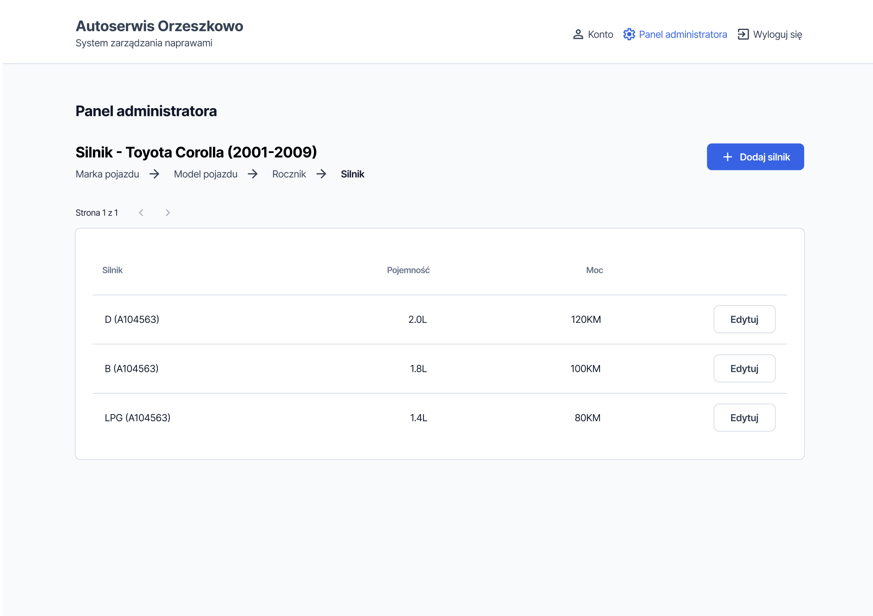Select Wyloguj się to log out

pos(770,35)
